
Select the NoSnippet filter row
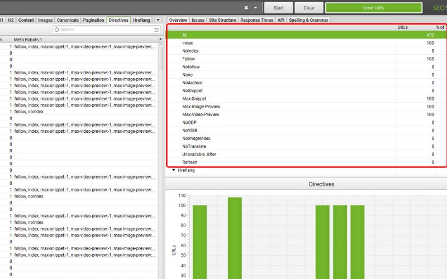(x=307, y=91)
